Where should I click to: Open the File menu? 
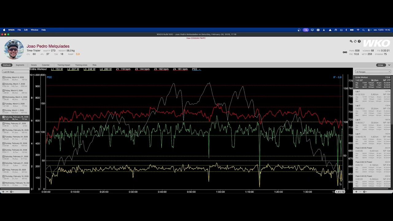pos(19,30)
